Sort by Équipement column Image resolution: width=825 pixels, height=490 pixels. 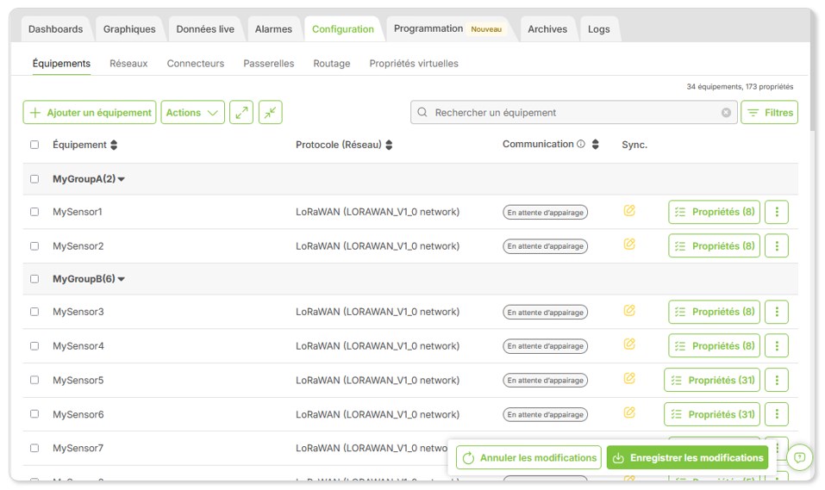pyautogui.click(x=114, y=145)
